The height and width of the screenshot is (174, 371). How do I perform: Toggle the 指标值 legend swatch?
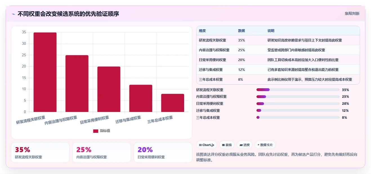[x=96, y=131]
